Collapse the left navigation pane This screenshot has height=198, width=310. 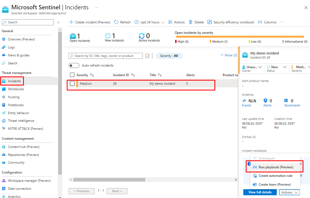[x=58, y=22]
